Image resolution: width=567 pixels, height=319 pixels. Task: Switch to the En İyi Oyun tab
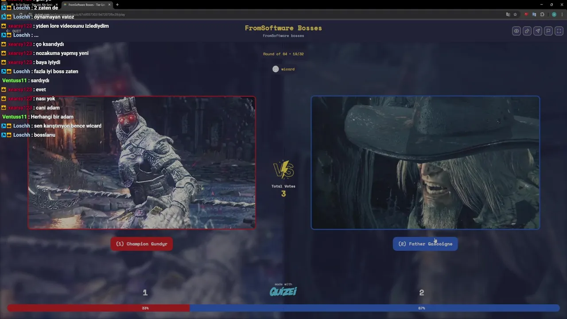[x=34, y=4]
